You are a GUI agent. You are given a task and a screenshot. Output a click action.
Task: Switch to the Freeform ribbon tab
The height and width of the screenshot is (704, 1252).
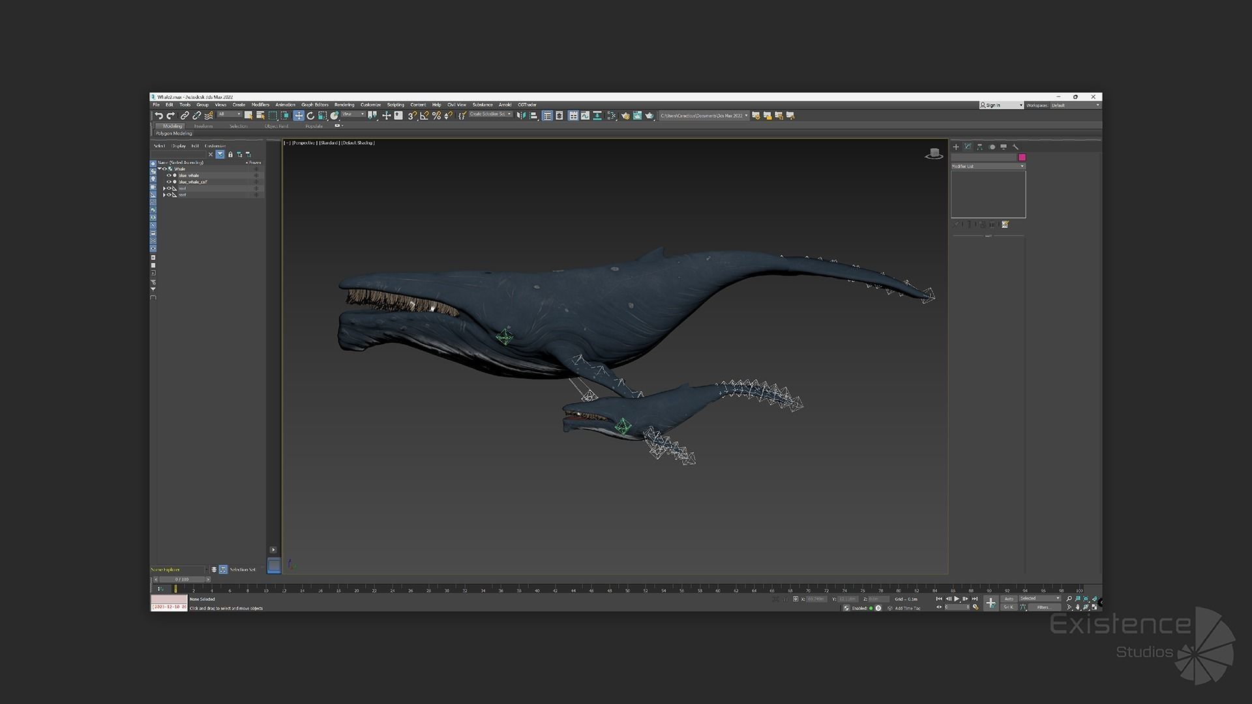(203, 126)
